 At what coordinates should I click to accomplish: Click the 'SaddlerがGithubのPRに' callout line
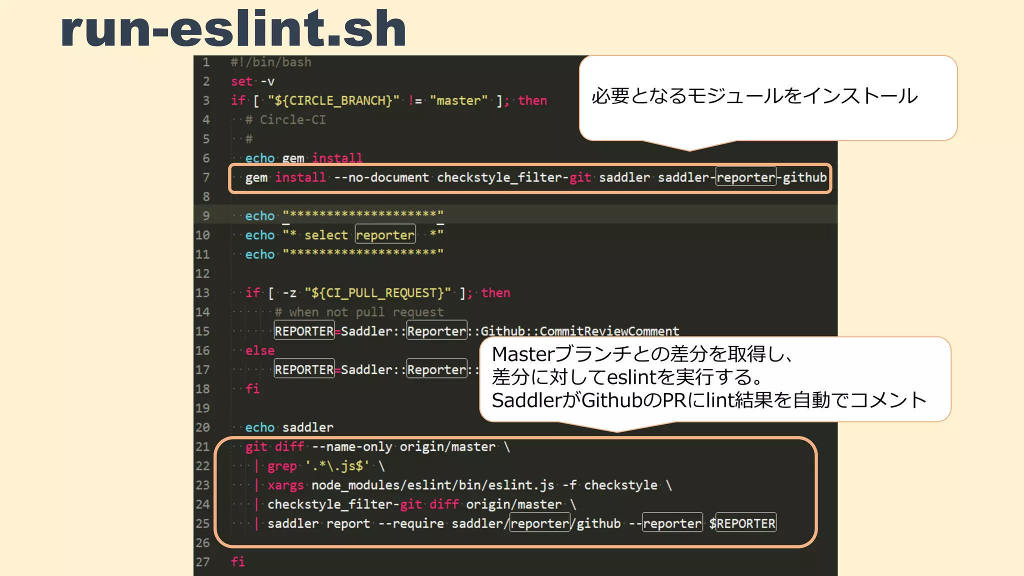(709, 400)
